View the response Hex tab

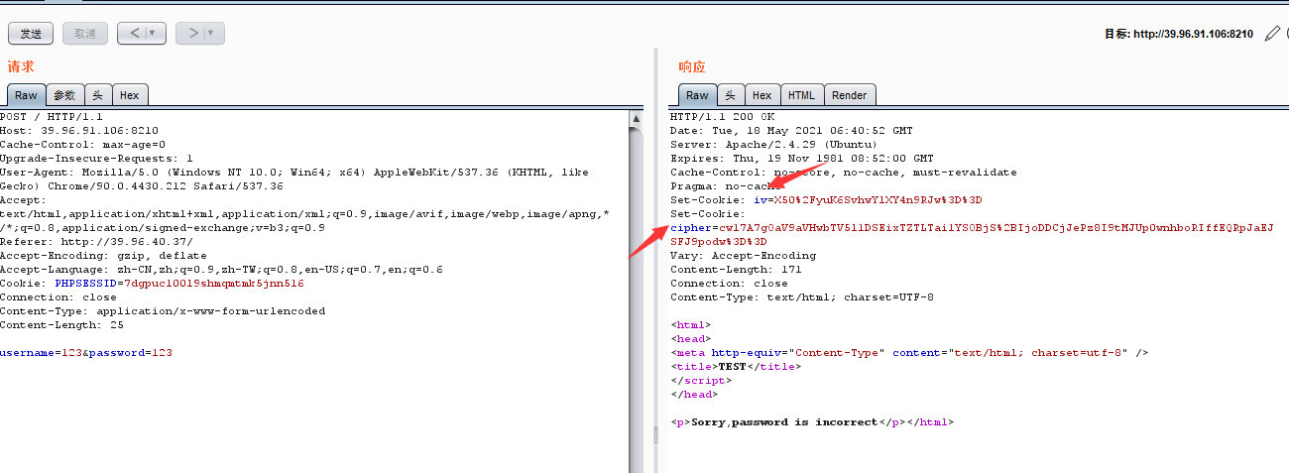click(762, 95)
